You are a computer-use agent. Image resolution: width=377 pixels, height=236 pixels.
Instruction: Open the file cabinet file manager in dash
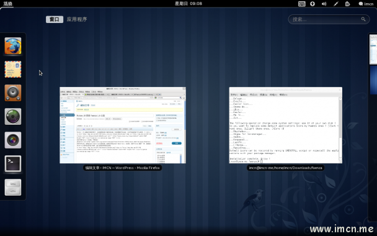coord(13,188)
